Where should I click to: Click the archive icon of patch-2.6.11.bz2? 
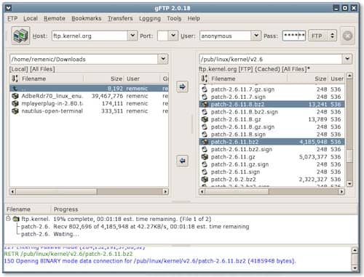[x=205, y=142]
